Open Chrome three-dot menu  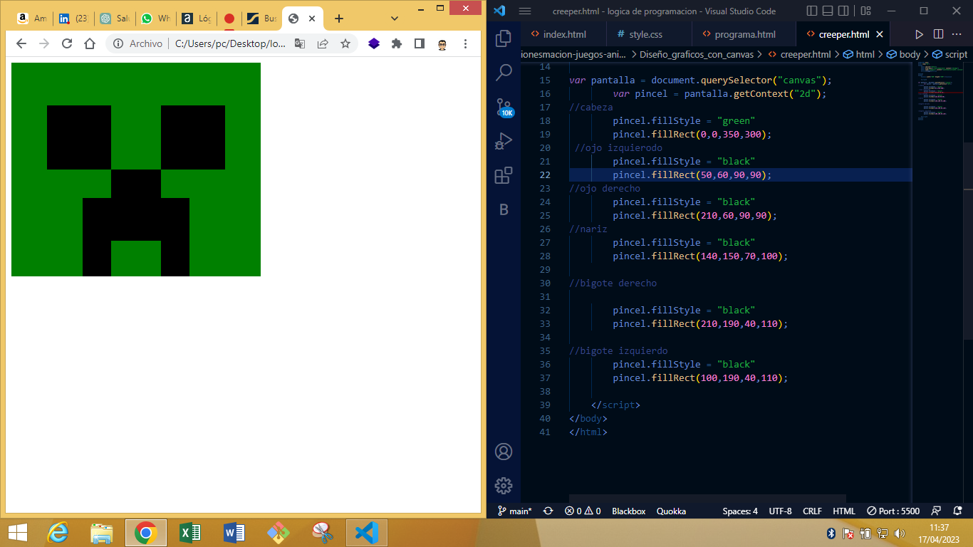pyautogui.click(x=465, y=43)
